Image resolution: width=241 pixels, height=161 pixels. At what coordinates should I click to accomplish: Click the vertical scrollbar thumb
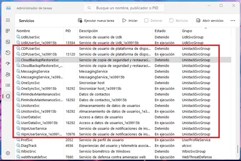pos(237,149)
